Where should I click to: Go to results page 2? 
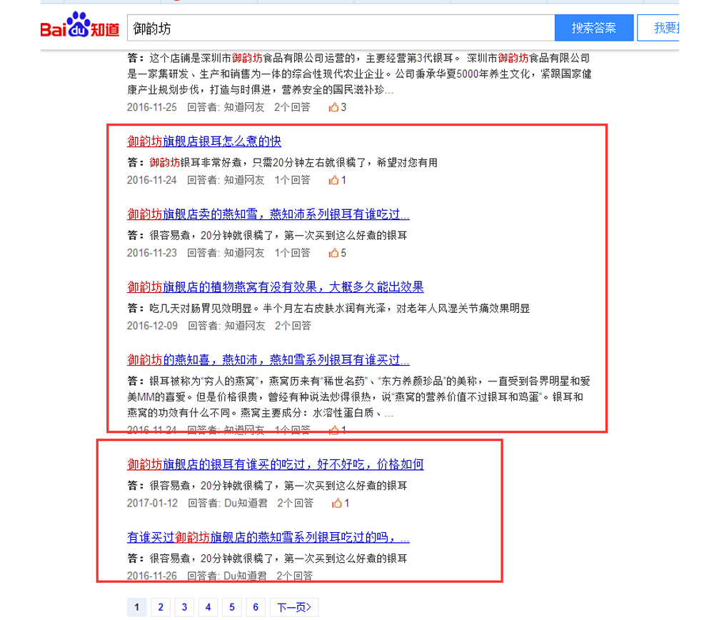[x=161, y=607]
